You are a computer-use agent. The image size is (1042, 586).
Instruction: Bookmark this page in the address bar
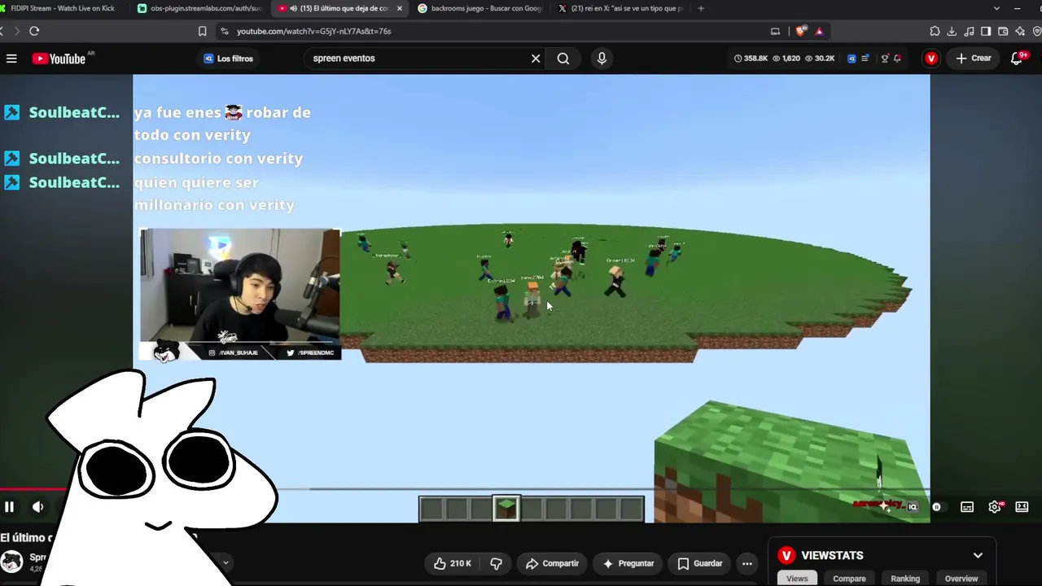[203, 31]
